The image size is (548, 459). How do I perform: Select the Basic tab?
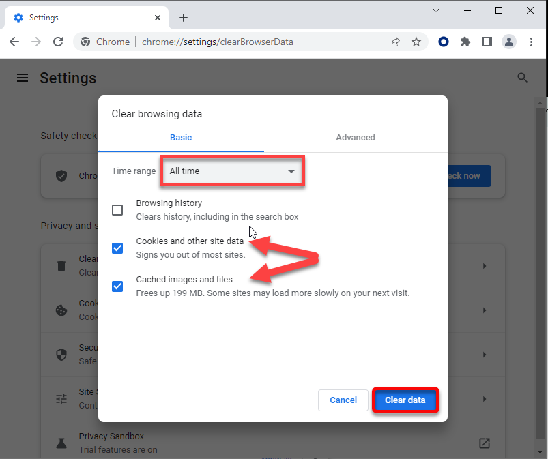coord(181,137)
